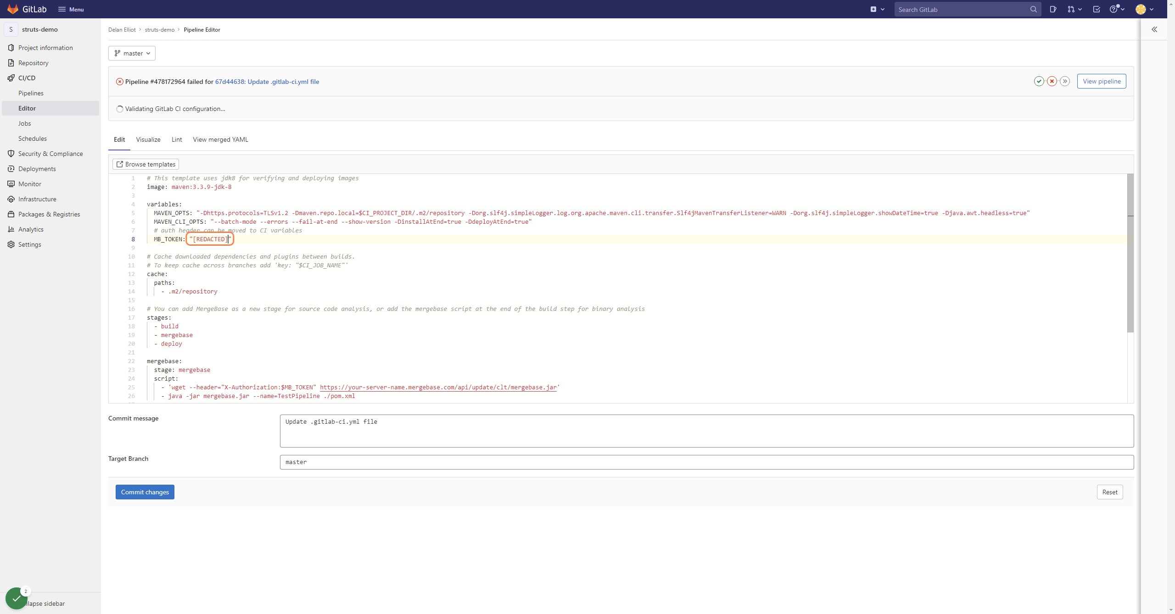1175x614 pixels.
Task: Click the code editor vertical scrollbar
Action: coord(1130,253)
